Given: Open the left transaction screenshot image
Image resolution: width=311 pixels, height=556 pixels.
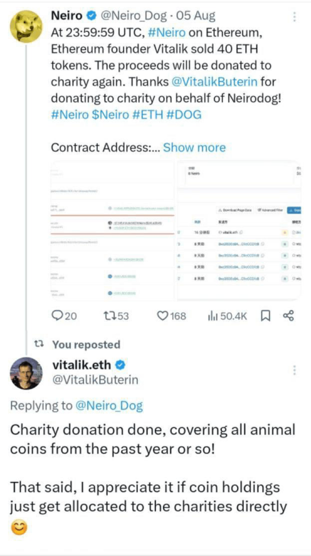Looking at the screenshot, I should click(x=113, y=230).
